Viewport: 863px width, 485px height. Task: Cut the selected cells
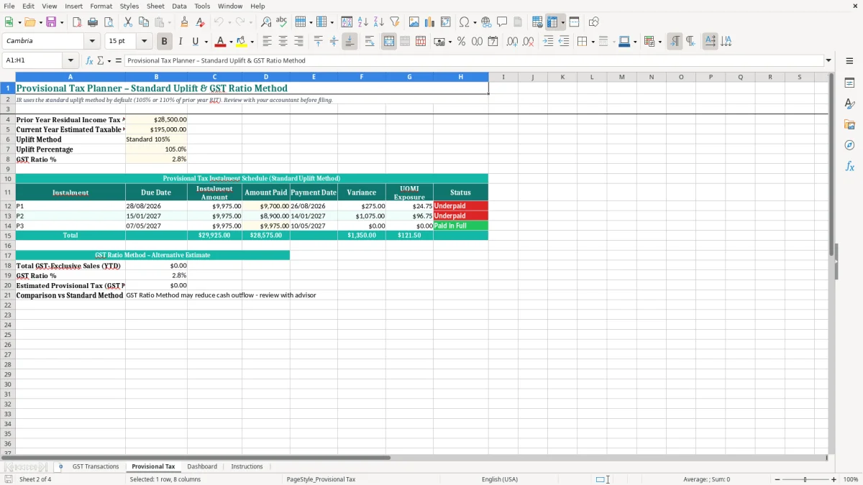pos(128,22)
